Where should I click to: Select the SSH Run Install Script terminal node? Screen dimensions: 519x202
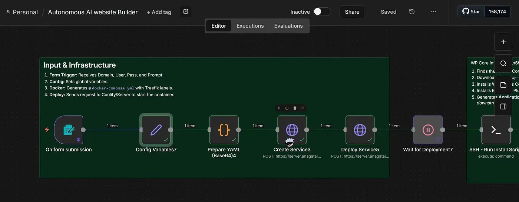tap(496, 130)
